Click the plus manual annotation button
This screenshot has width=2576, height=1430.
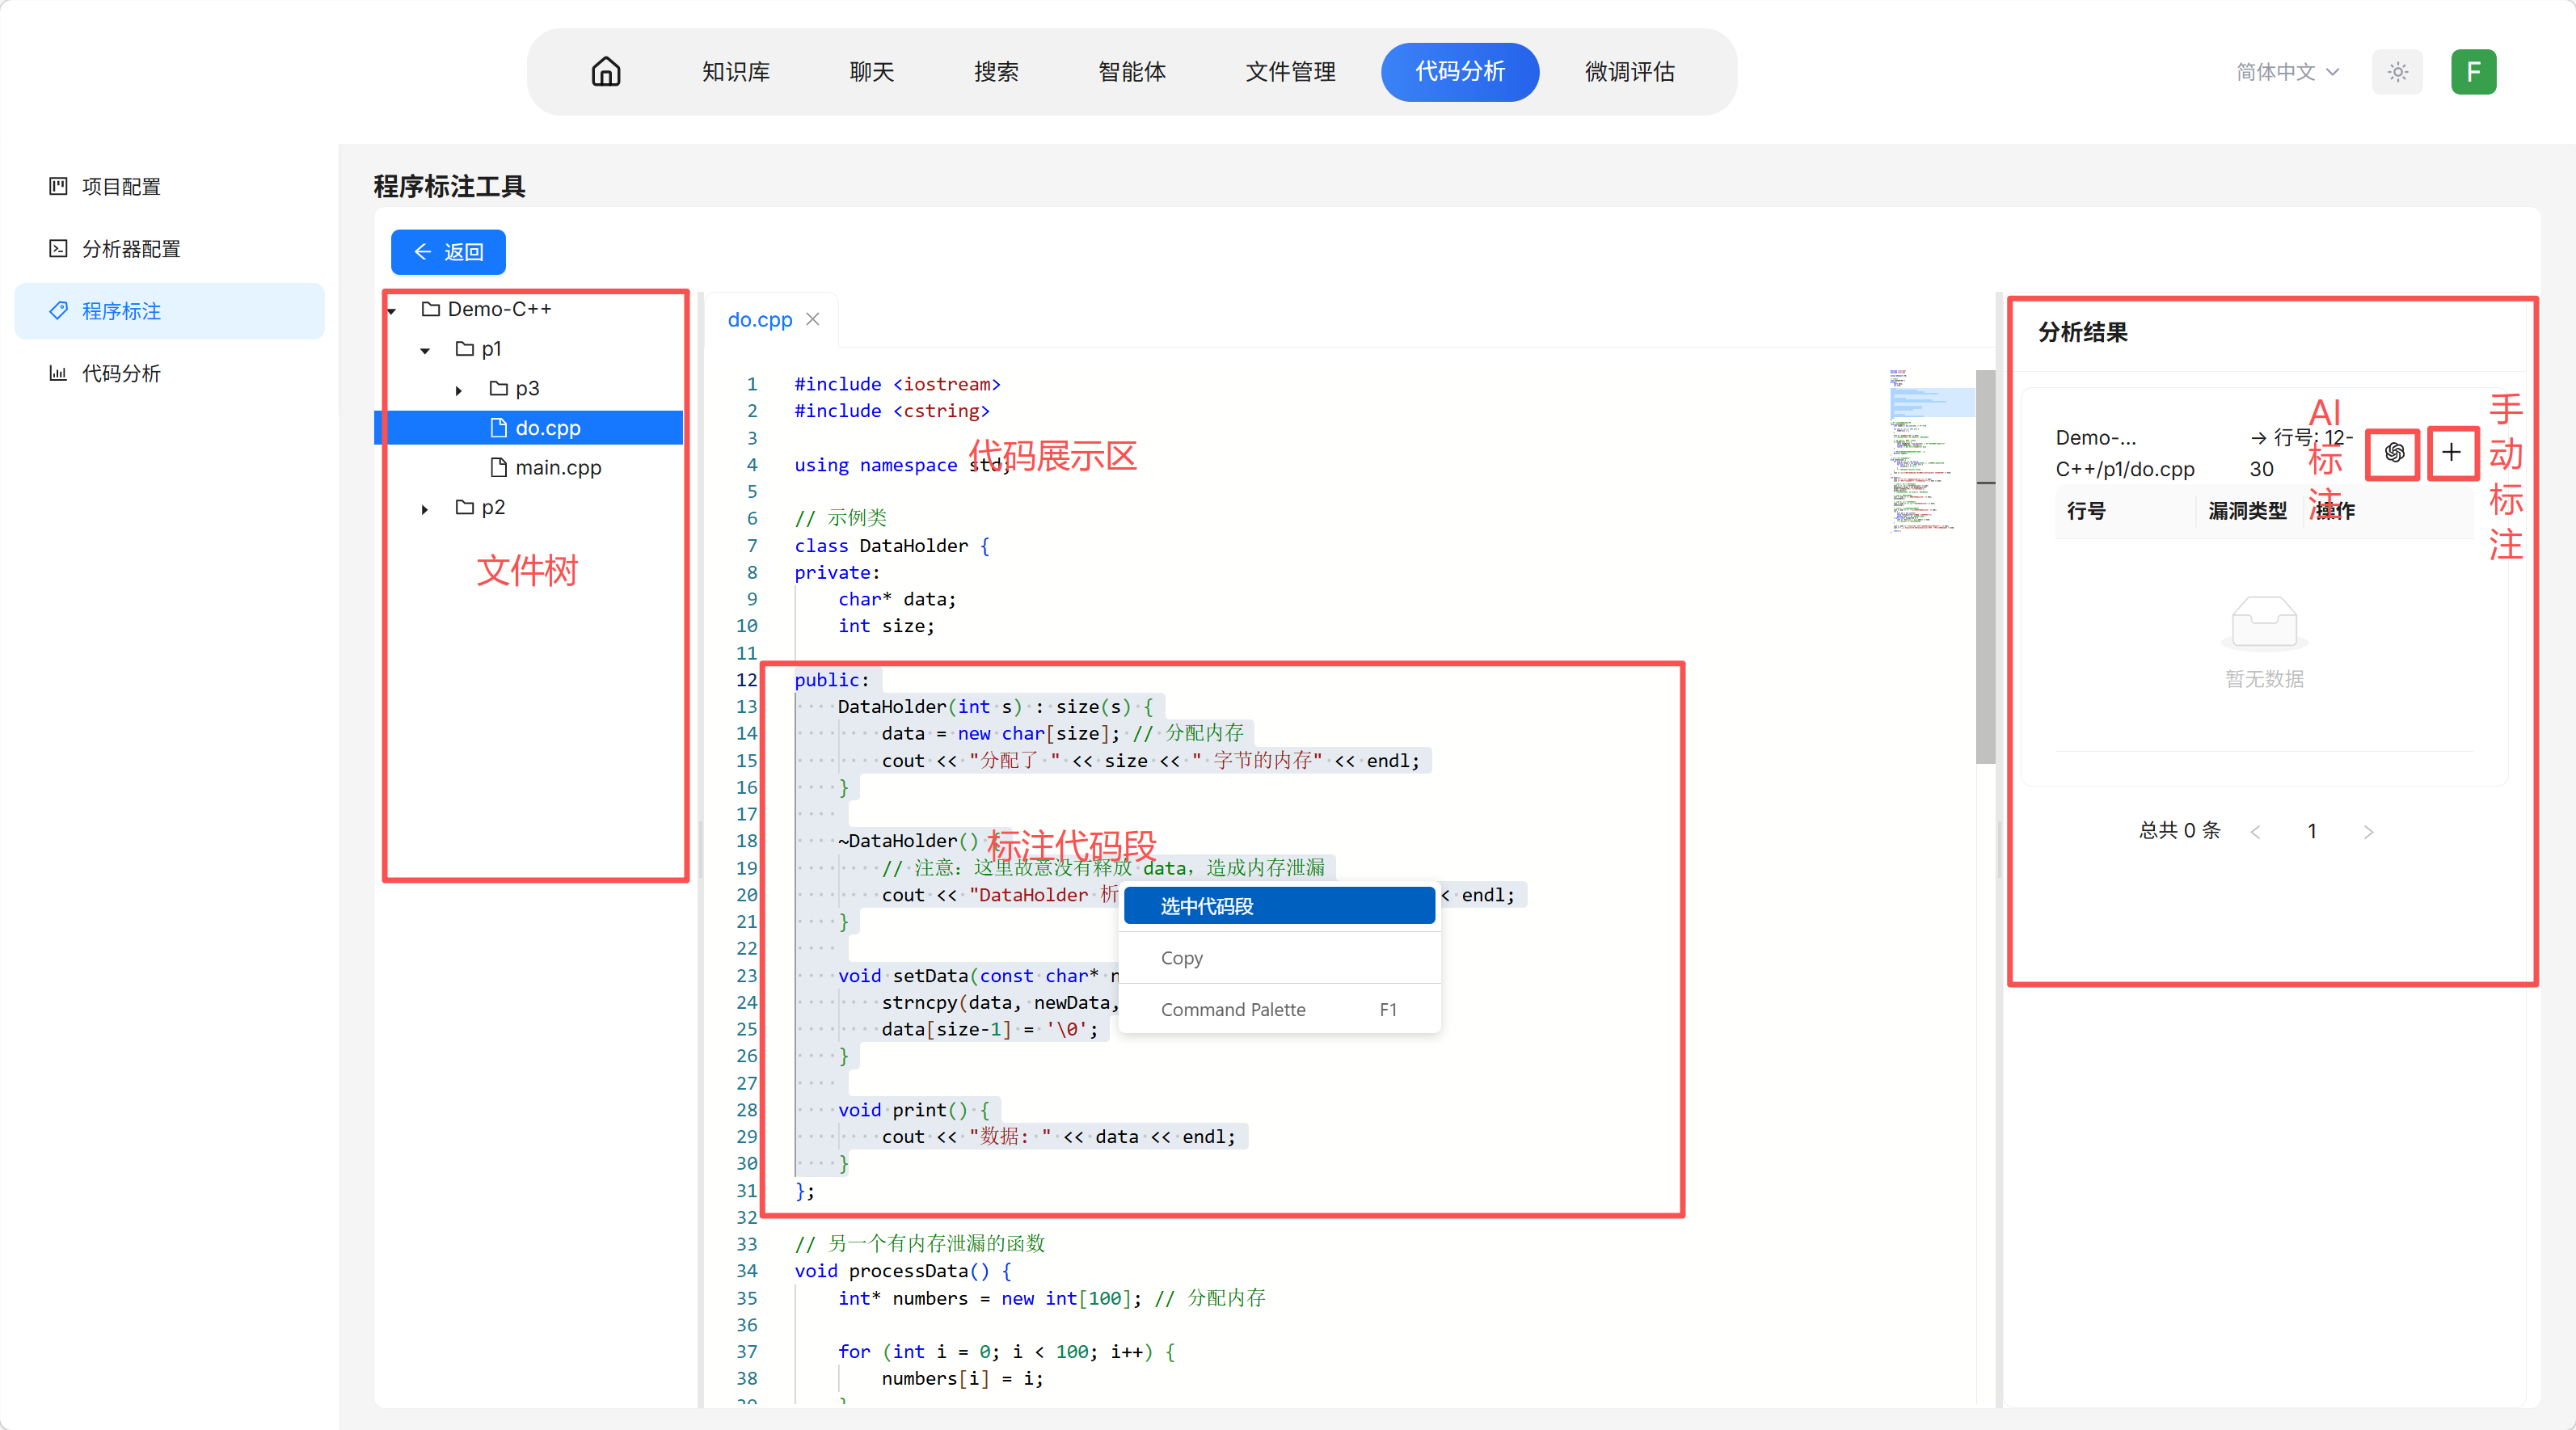pos(2451,453)
